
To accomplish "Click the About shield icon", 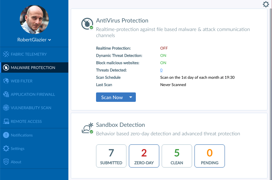I will point(6,162).
